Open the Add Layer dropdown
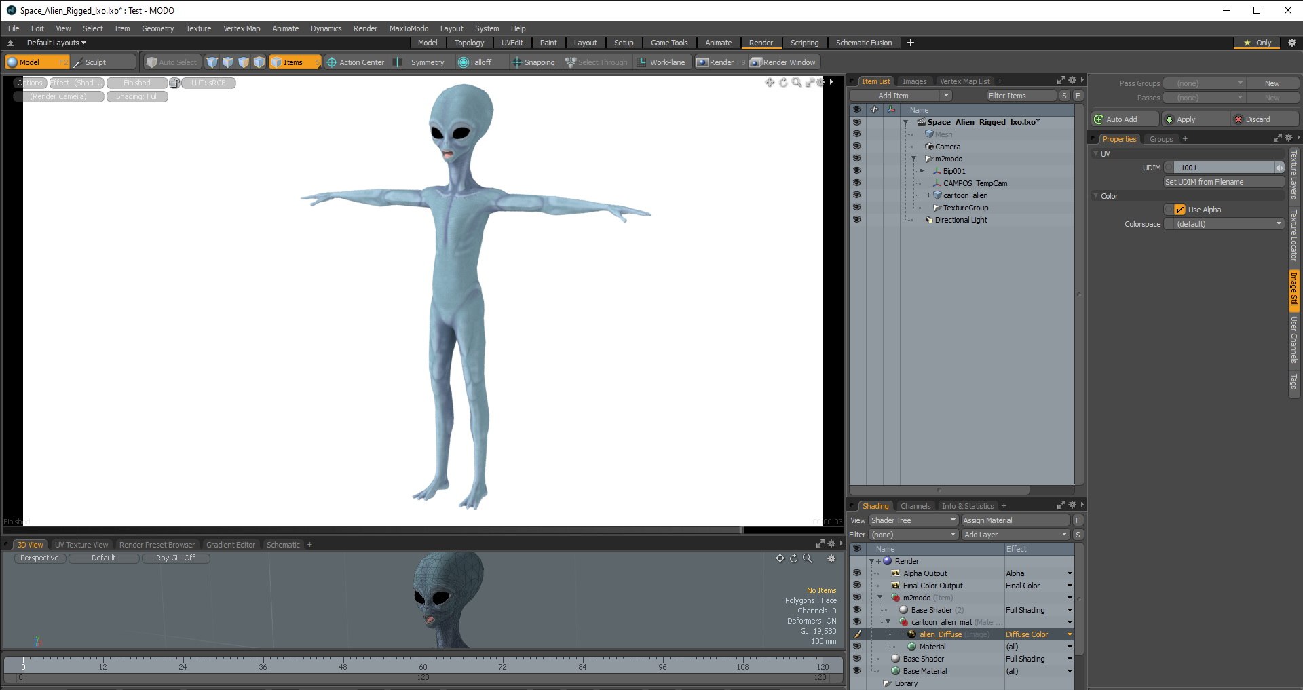Image resolution: width=1303 pixels, height=690 pixels. click(1015, 535)
